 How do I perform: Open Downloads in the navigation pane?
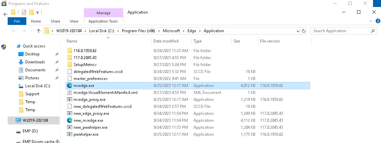[x=35, y=62]
